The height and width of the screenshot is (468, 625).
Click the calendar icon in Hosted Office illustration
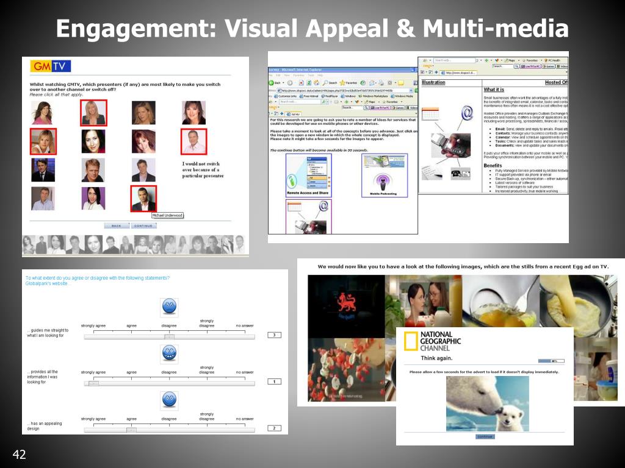tap(430, 114)
